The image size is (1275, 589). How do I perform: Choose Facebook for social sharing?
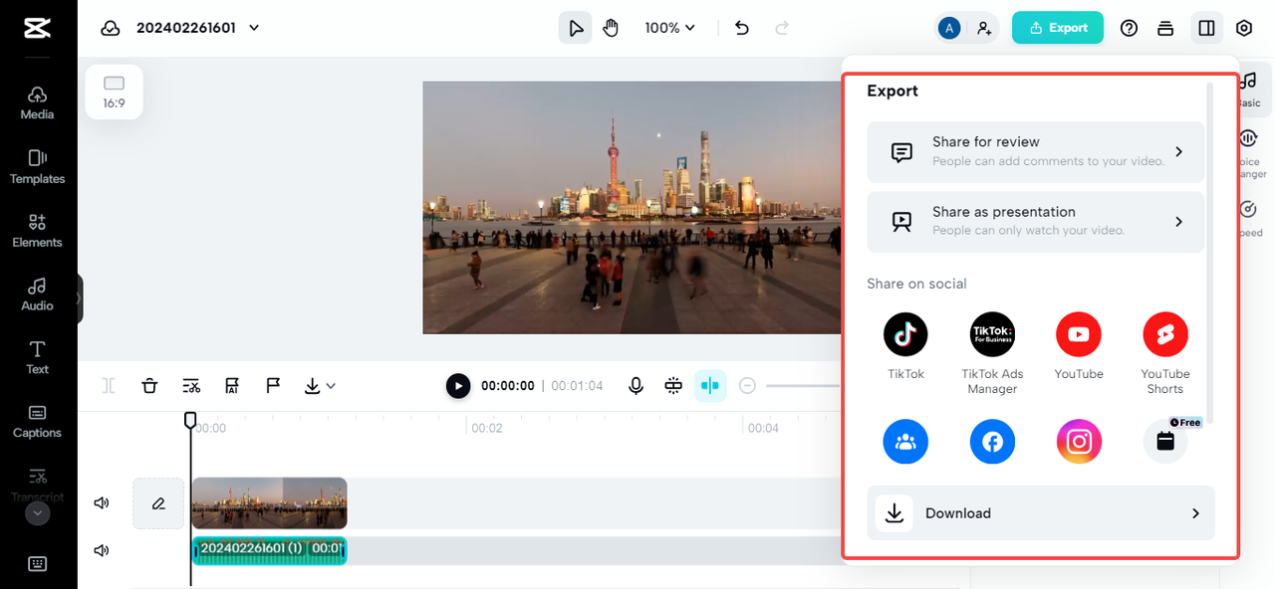992,442
